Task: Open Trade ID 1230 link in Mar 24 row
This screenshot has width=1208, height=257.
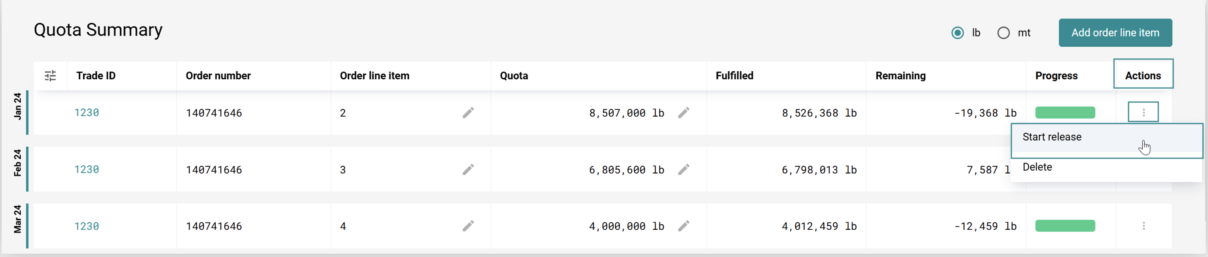Action: 87,226
